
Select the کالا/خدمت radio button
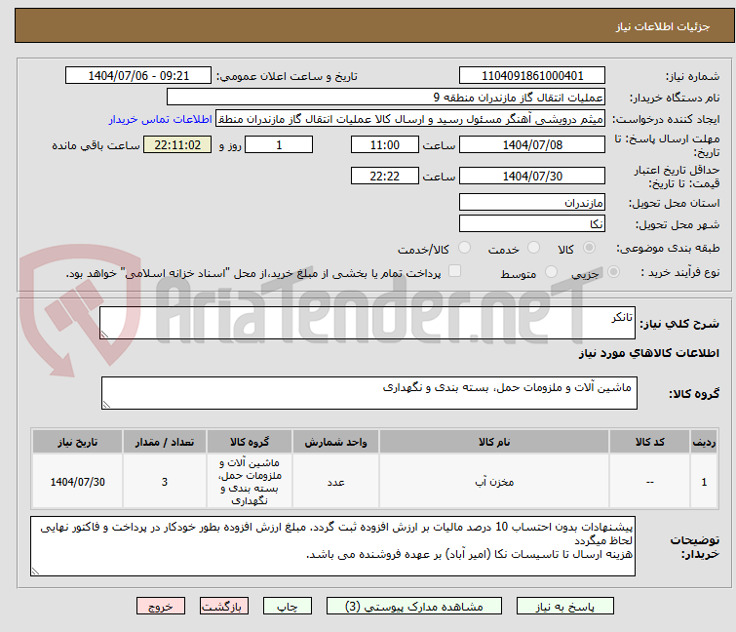click(464, 248)
